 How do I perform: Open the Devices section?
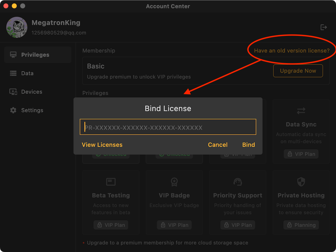pos(31,92)
